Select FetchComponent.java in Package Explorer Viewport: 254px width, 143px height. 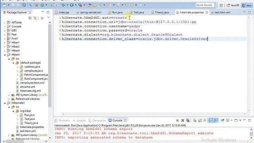click(36, 75)
